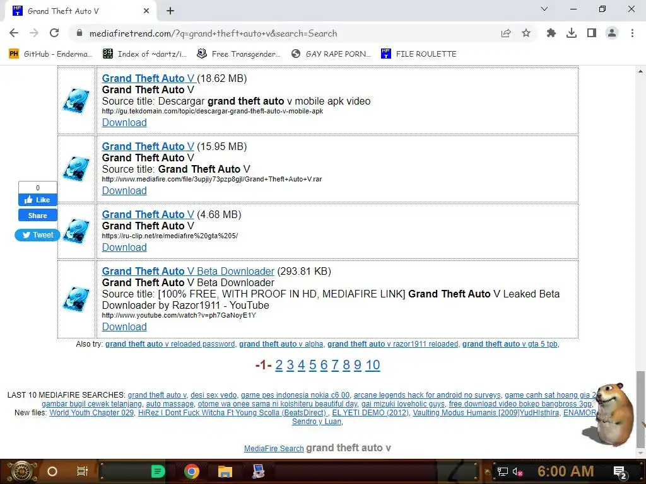Screen dimensions: 646x484
Task: Open the GitHub - Enderma bookmark
Action: click(x=51, y=54)
